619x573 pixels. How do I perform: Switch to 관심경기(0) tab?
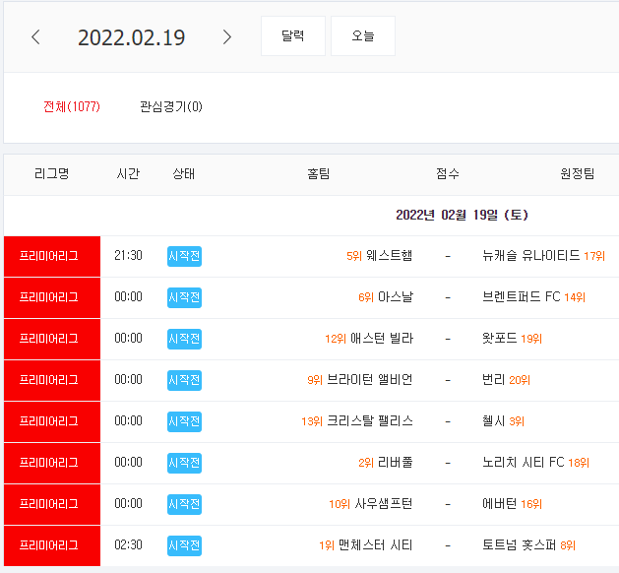(x=171, y=106)
